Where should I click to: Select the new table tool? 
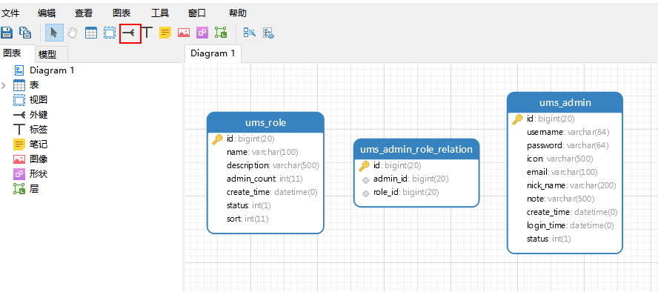click(91, 33)
